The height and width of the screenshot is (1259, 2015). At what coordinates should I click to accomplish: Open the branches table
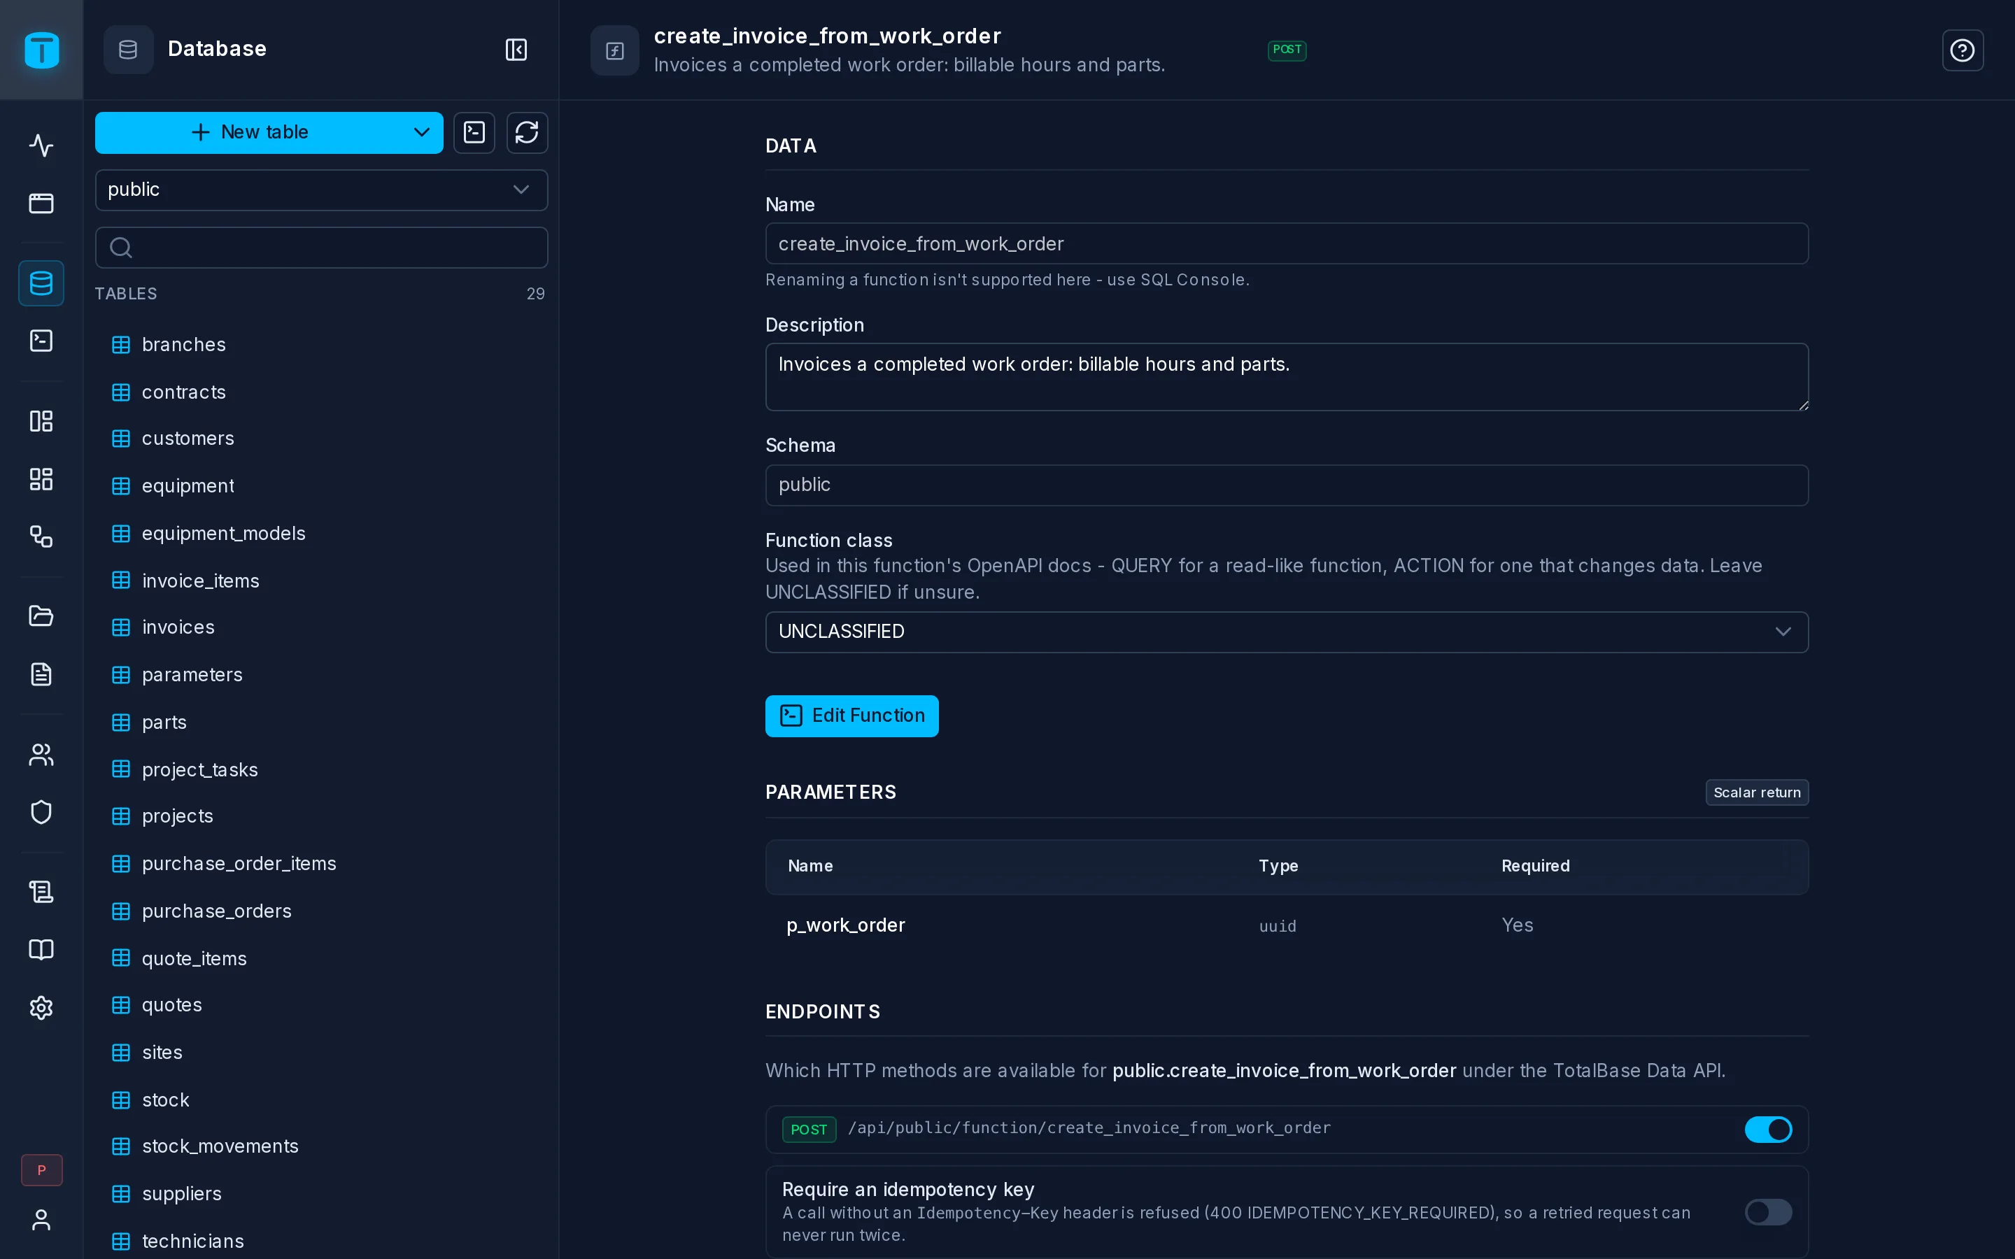point(321,345)
